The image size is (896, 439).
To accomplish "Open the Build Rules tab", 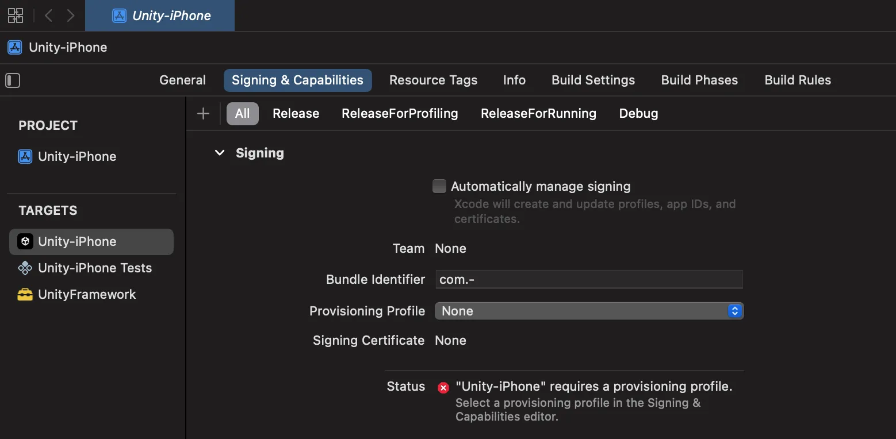I will (x=798, y=80).
